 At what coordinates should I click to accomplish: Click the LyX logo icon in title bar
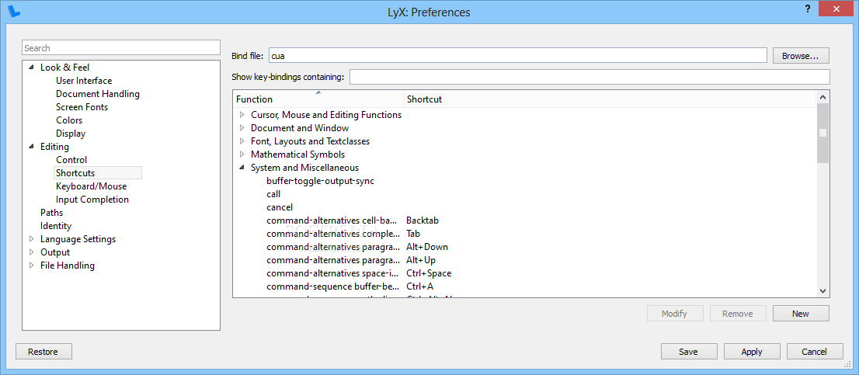pos(16,10)
